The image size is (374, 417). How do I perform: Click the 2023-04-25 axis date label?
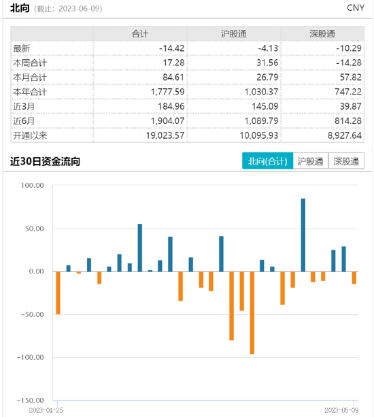coord(46,410)
